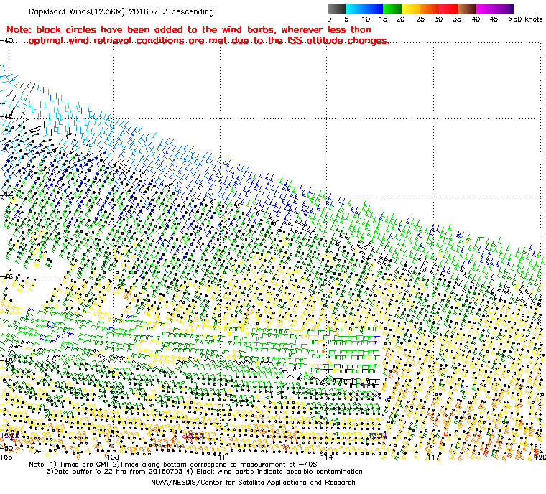Click the '-46' latitude axis label
The image size is (546, 494).
coord(6,276)
